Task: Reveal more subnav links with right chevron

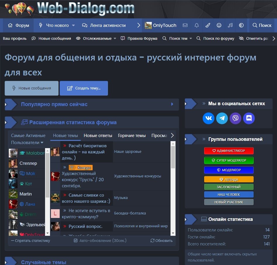Action: [x=274, y=38]
